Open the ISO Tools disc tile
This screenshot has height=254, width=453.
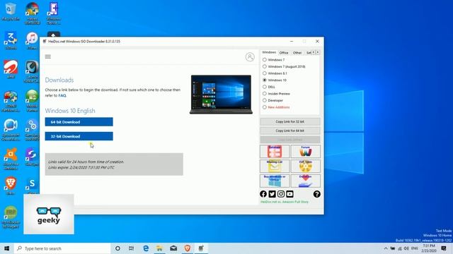(305, 167)
